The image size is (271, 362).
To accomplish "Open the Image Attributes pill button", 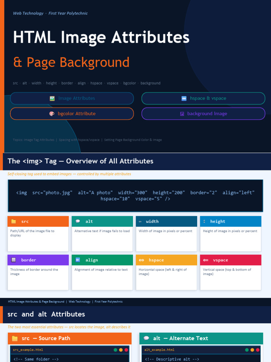I will 72,98.
